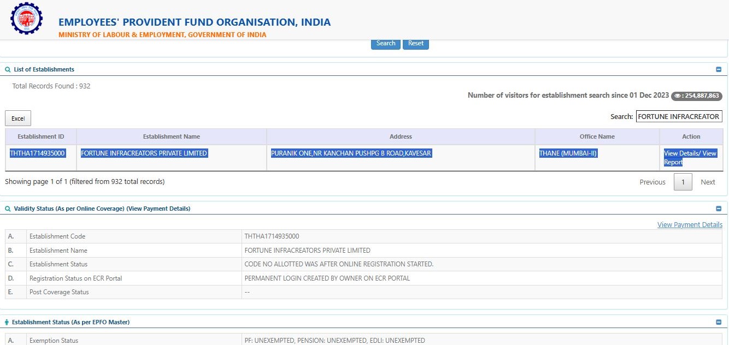The width and height of the screenshot is (729, 345).
Task: Go to Previous results page
Action: tap(652, 182)
